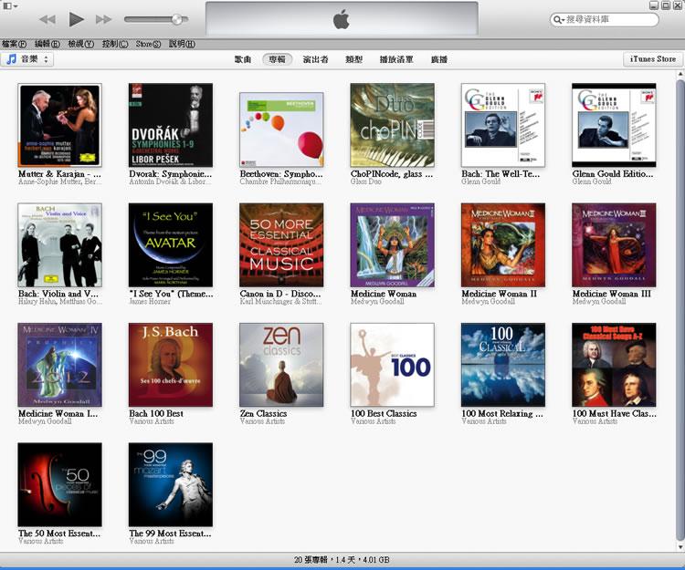685x570 pixels.
Task: Open the 檢視(V) menu
Action: point(80,44)
